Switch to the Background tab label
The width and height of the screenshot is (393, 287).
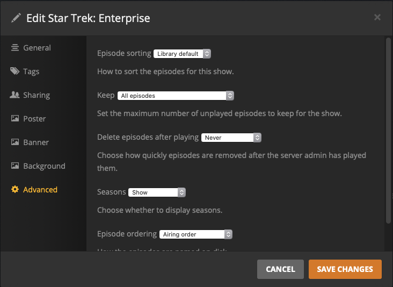44,166
